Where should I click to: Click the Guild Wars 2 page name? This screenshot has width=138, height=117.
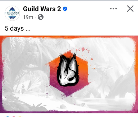(x=42, y=9)
